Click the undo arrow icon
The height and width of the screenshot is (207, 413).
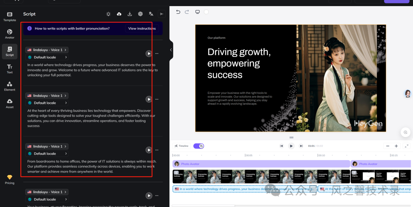[x=178, y=12]
